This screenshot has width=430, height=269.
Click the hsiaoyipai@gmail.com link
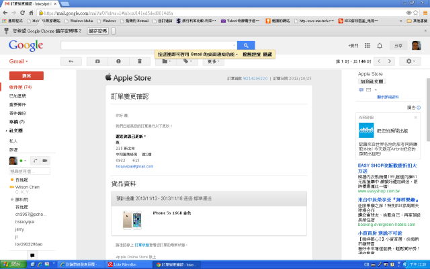tap(134, 166)
